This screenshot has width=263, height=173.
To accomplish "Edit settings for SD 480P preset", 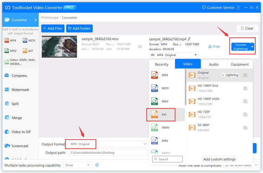I will (245, 128).
